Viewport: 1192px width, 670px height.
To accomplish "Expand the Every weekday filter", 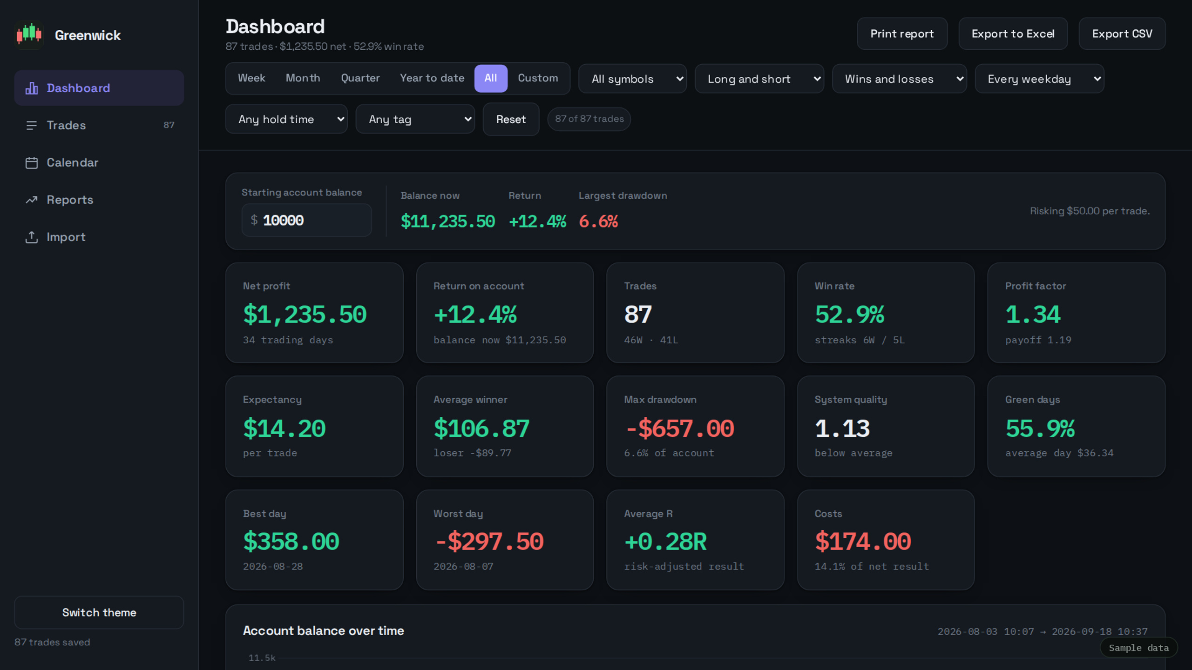I will coord(1039,79).
